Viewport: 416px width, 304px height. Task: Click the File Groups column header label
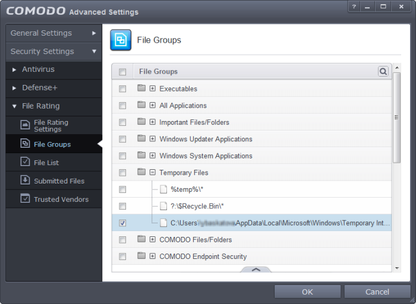click(x=159, y=71)
